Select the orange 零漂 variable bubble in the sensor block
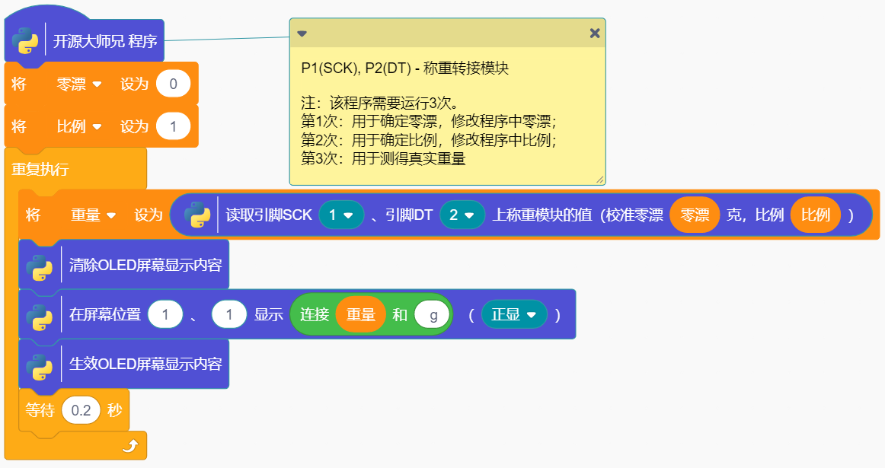This screenshot has width=885, height=468. 694,214
